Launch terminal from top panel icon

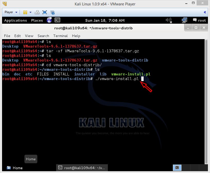tap(57, 20)
